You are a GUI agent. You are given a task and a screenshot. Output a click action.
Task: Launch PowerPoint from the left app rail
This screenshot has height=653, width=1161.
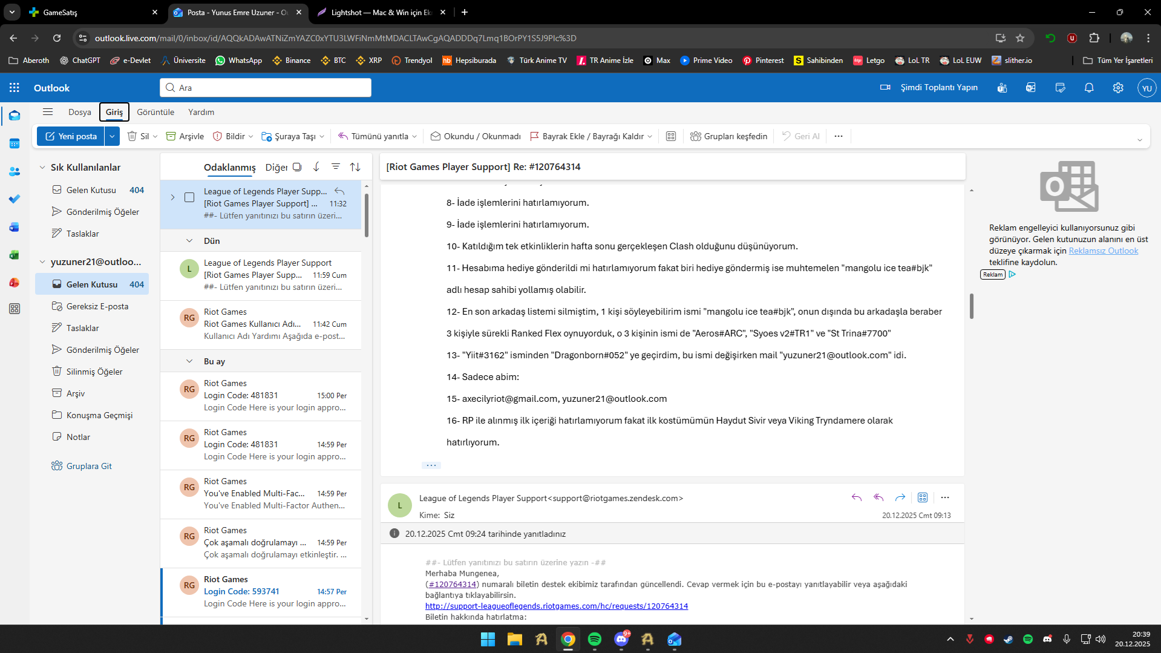click(x=15, y=283)
